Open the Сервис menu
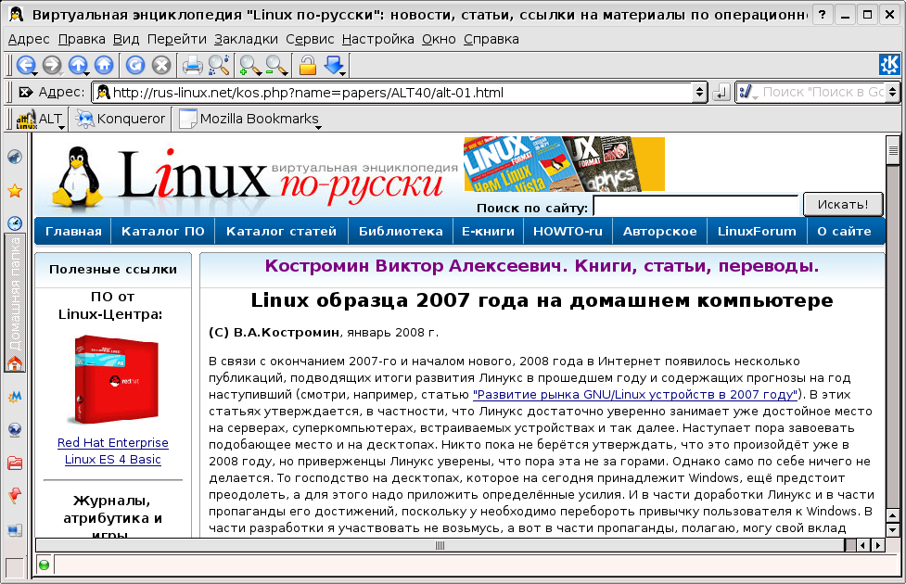 tap(310, 39)
